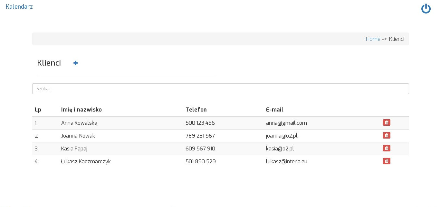This screenshot has width=440, height=207.
Task: Select the Joanna Nowak name cell
Action: [78, 136]
